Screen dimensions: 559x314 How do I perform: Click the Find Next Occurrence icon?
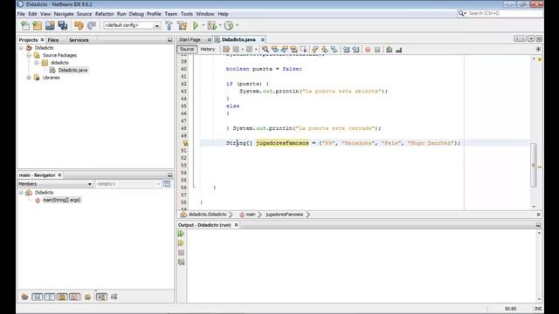[285, 50]
